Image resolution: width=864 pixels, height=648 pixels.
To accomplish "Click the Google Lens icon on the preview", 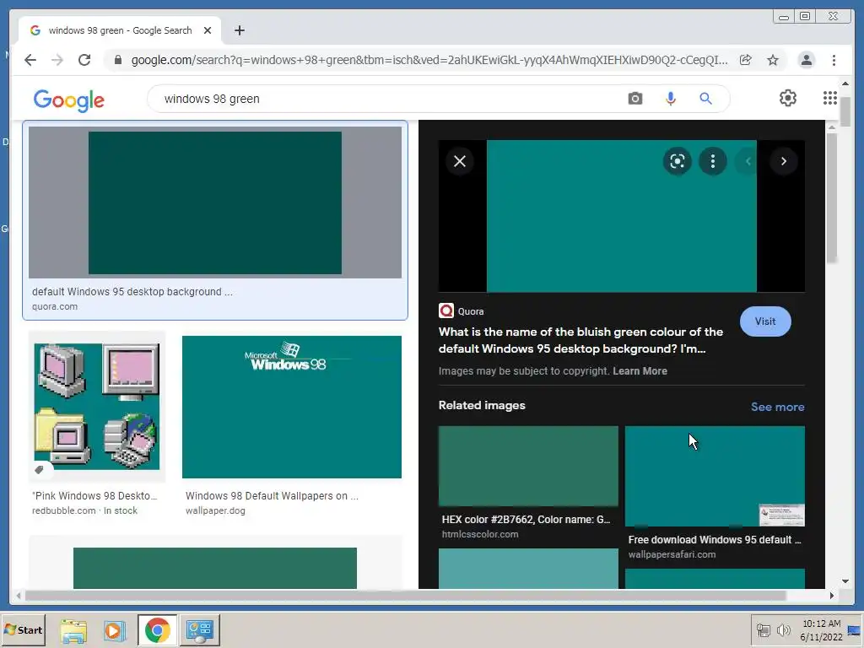I will (x=678, y=161).
